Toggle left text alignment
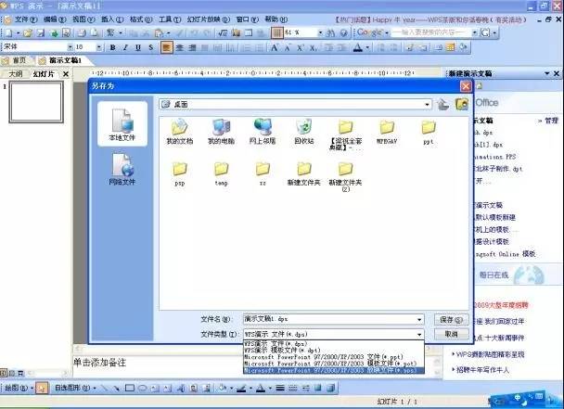Viewport: 564px width, 409px height. click(167, 47)
